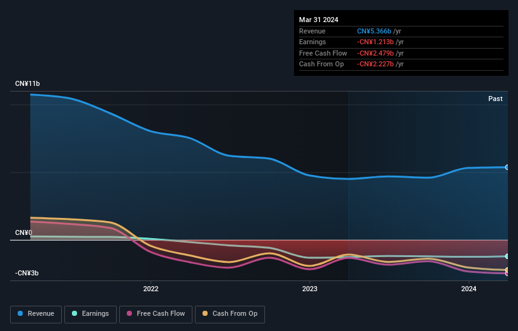Select the 2023 x-axis label
The width and height of the screenshot is (518, 331).
pos(310,289)
